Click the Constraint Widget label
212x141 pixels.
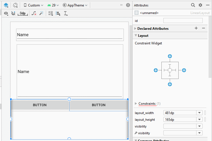tap(148, 43)
